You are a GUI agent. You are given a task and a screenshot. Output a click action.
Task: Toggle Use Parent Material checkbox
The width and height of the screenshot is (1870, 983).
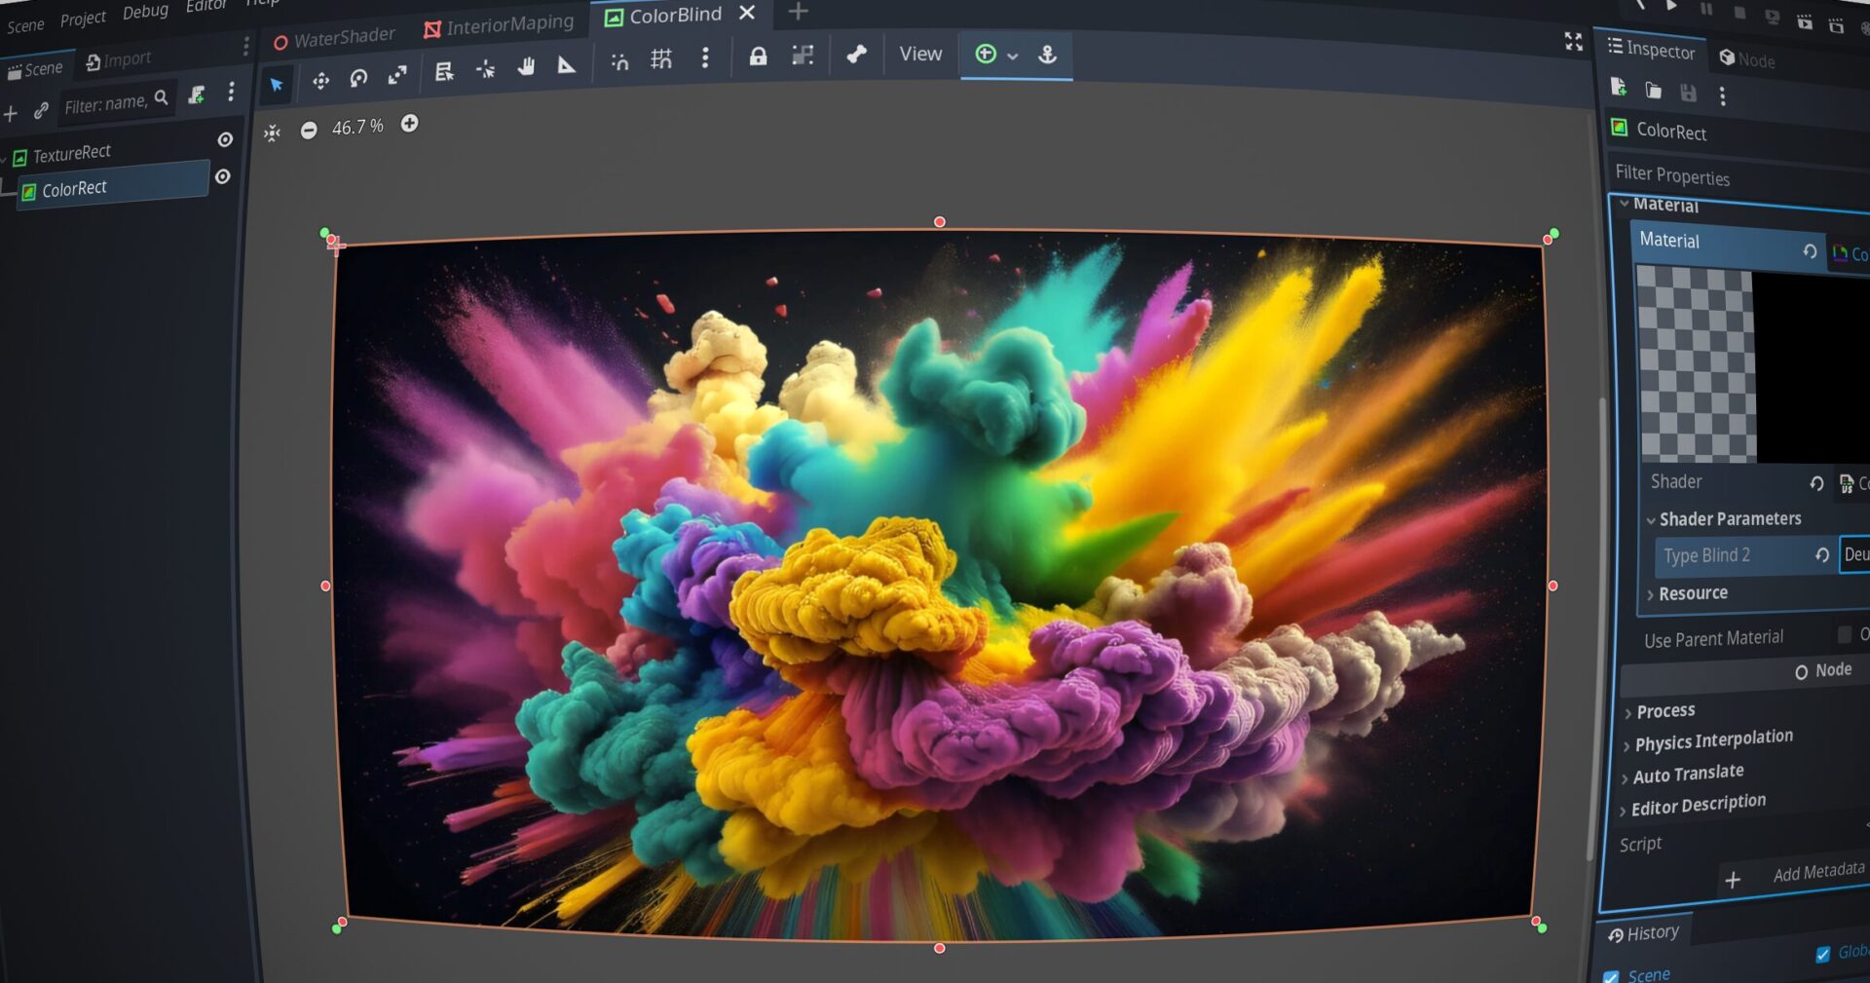(x=1844, y=634)
